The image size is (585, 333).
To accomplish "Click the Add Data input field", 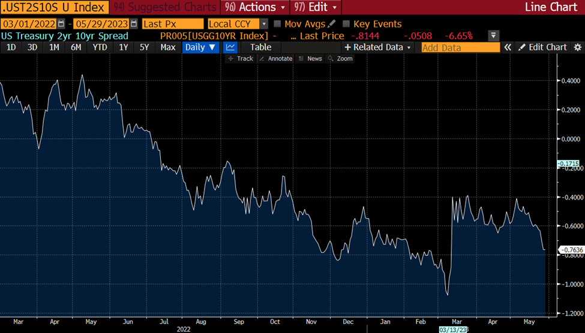I will point(461,47).
